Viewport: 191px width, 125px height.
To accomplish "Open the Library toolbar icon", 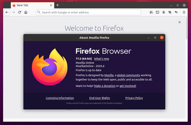I will [151, 12].
